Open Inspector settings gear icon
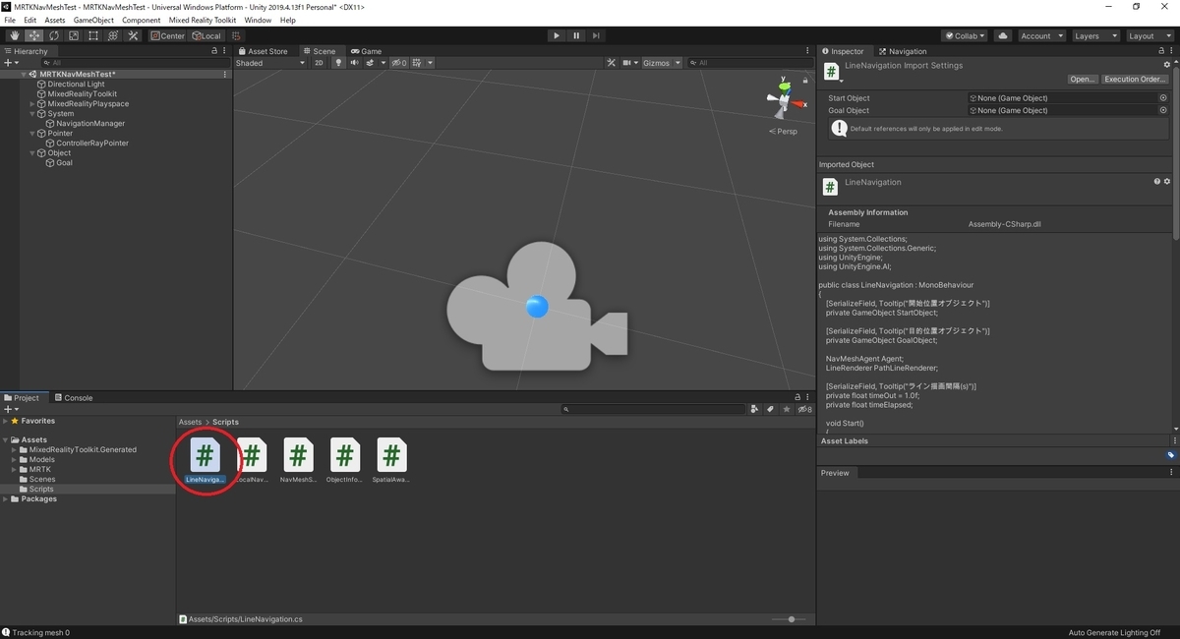The height and width of the screenshot is (639, 1180). pos(1167,65)
